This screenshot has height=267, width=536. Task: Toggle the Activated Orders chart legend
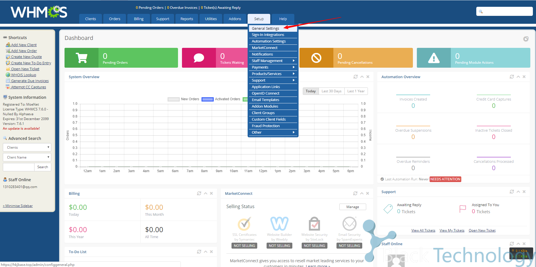click(221, 99)
